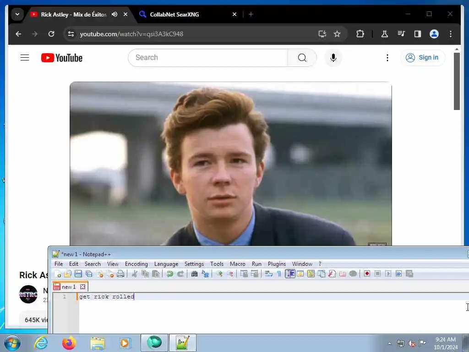Screen dimensions: 469x352
Task: Open the Function List panel icon
Action: (x=332, y=274)
